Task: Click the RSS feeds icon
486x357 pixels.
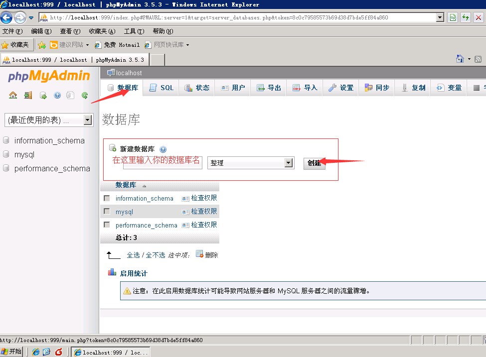Action: click(478, 59)
